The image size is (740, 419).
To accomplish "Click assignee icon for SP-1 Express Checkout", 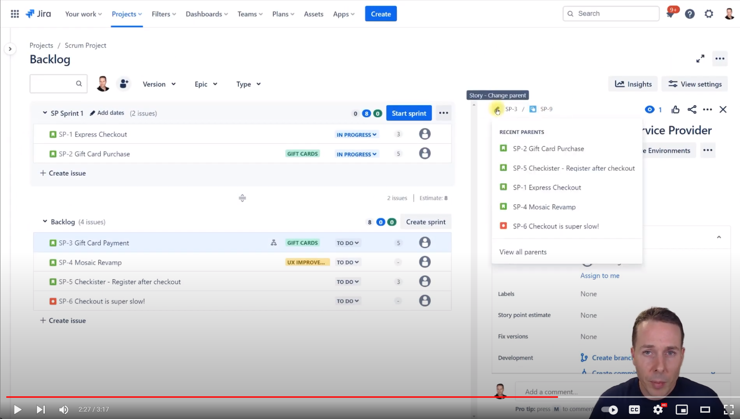I will (x=425, y=134).
